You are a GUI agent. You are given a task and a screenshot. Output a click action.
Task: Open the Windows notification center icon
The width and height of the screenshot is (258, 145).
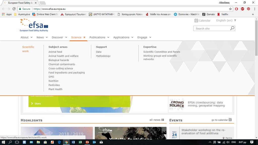(x=252, y=142)
